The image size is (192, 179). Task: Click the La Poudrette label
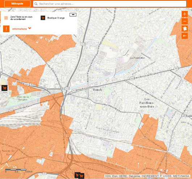click(137, 58)
